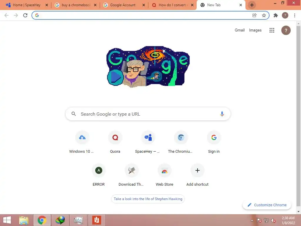Click the share page icon in address bar
Image resolution: width=301 pixels, height=226 pixels.
pos(254,15)
